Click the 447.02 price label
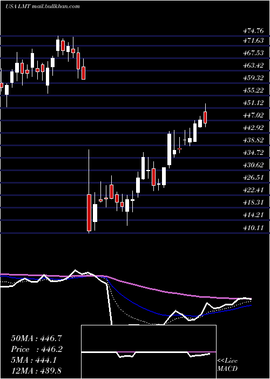Viewport: 270px width, 379px height. 253,115
